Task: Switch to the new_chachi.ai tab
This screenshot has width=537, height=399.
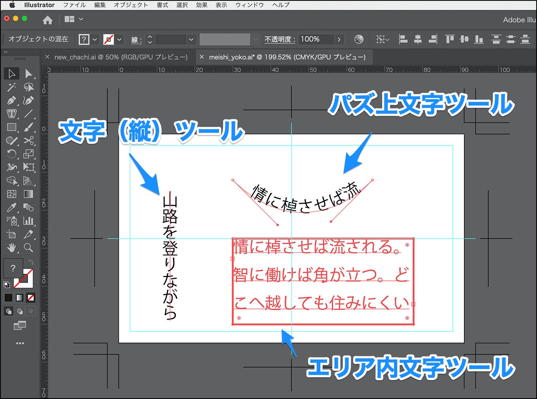Action: tap(121, 57)
